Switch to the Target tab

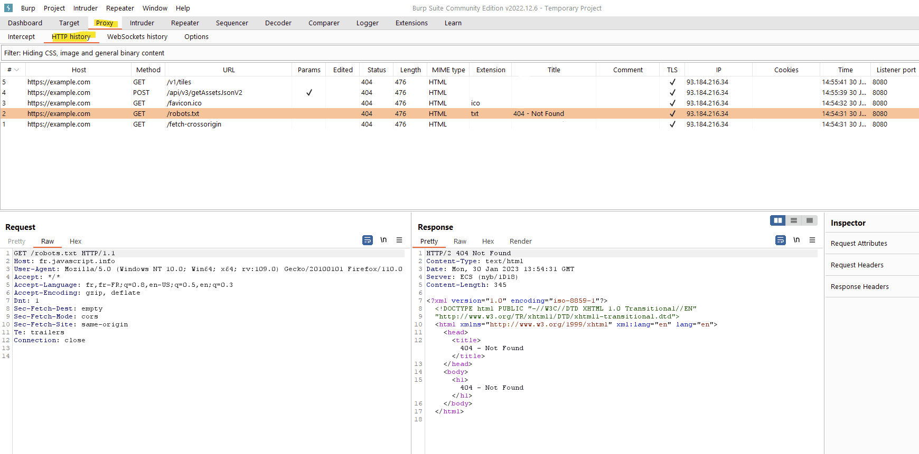point(69,23)
